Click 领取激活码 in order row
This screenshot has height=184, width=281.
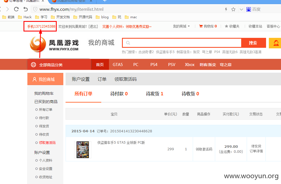(x=204, y=149)
